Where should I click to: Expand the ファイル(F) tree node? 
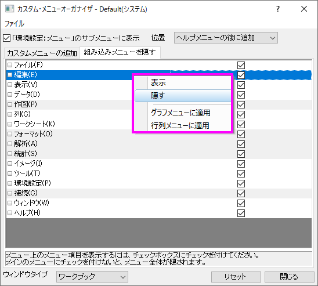click(x=10, y=65)
